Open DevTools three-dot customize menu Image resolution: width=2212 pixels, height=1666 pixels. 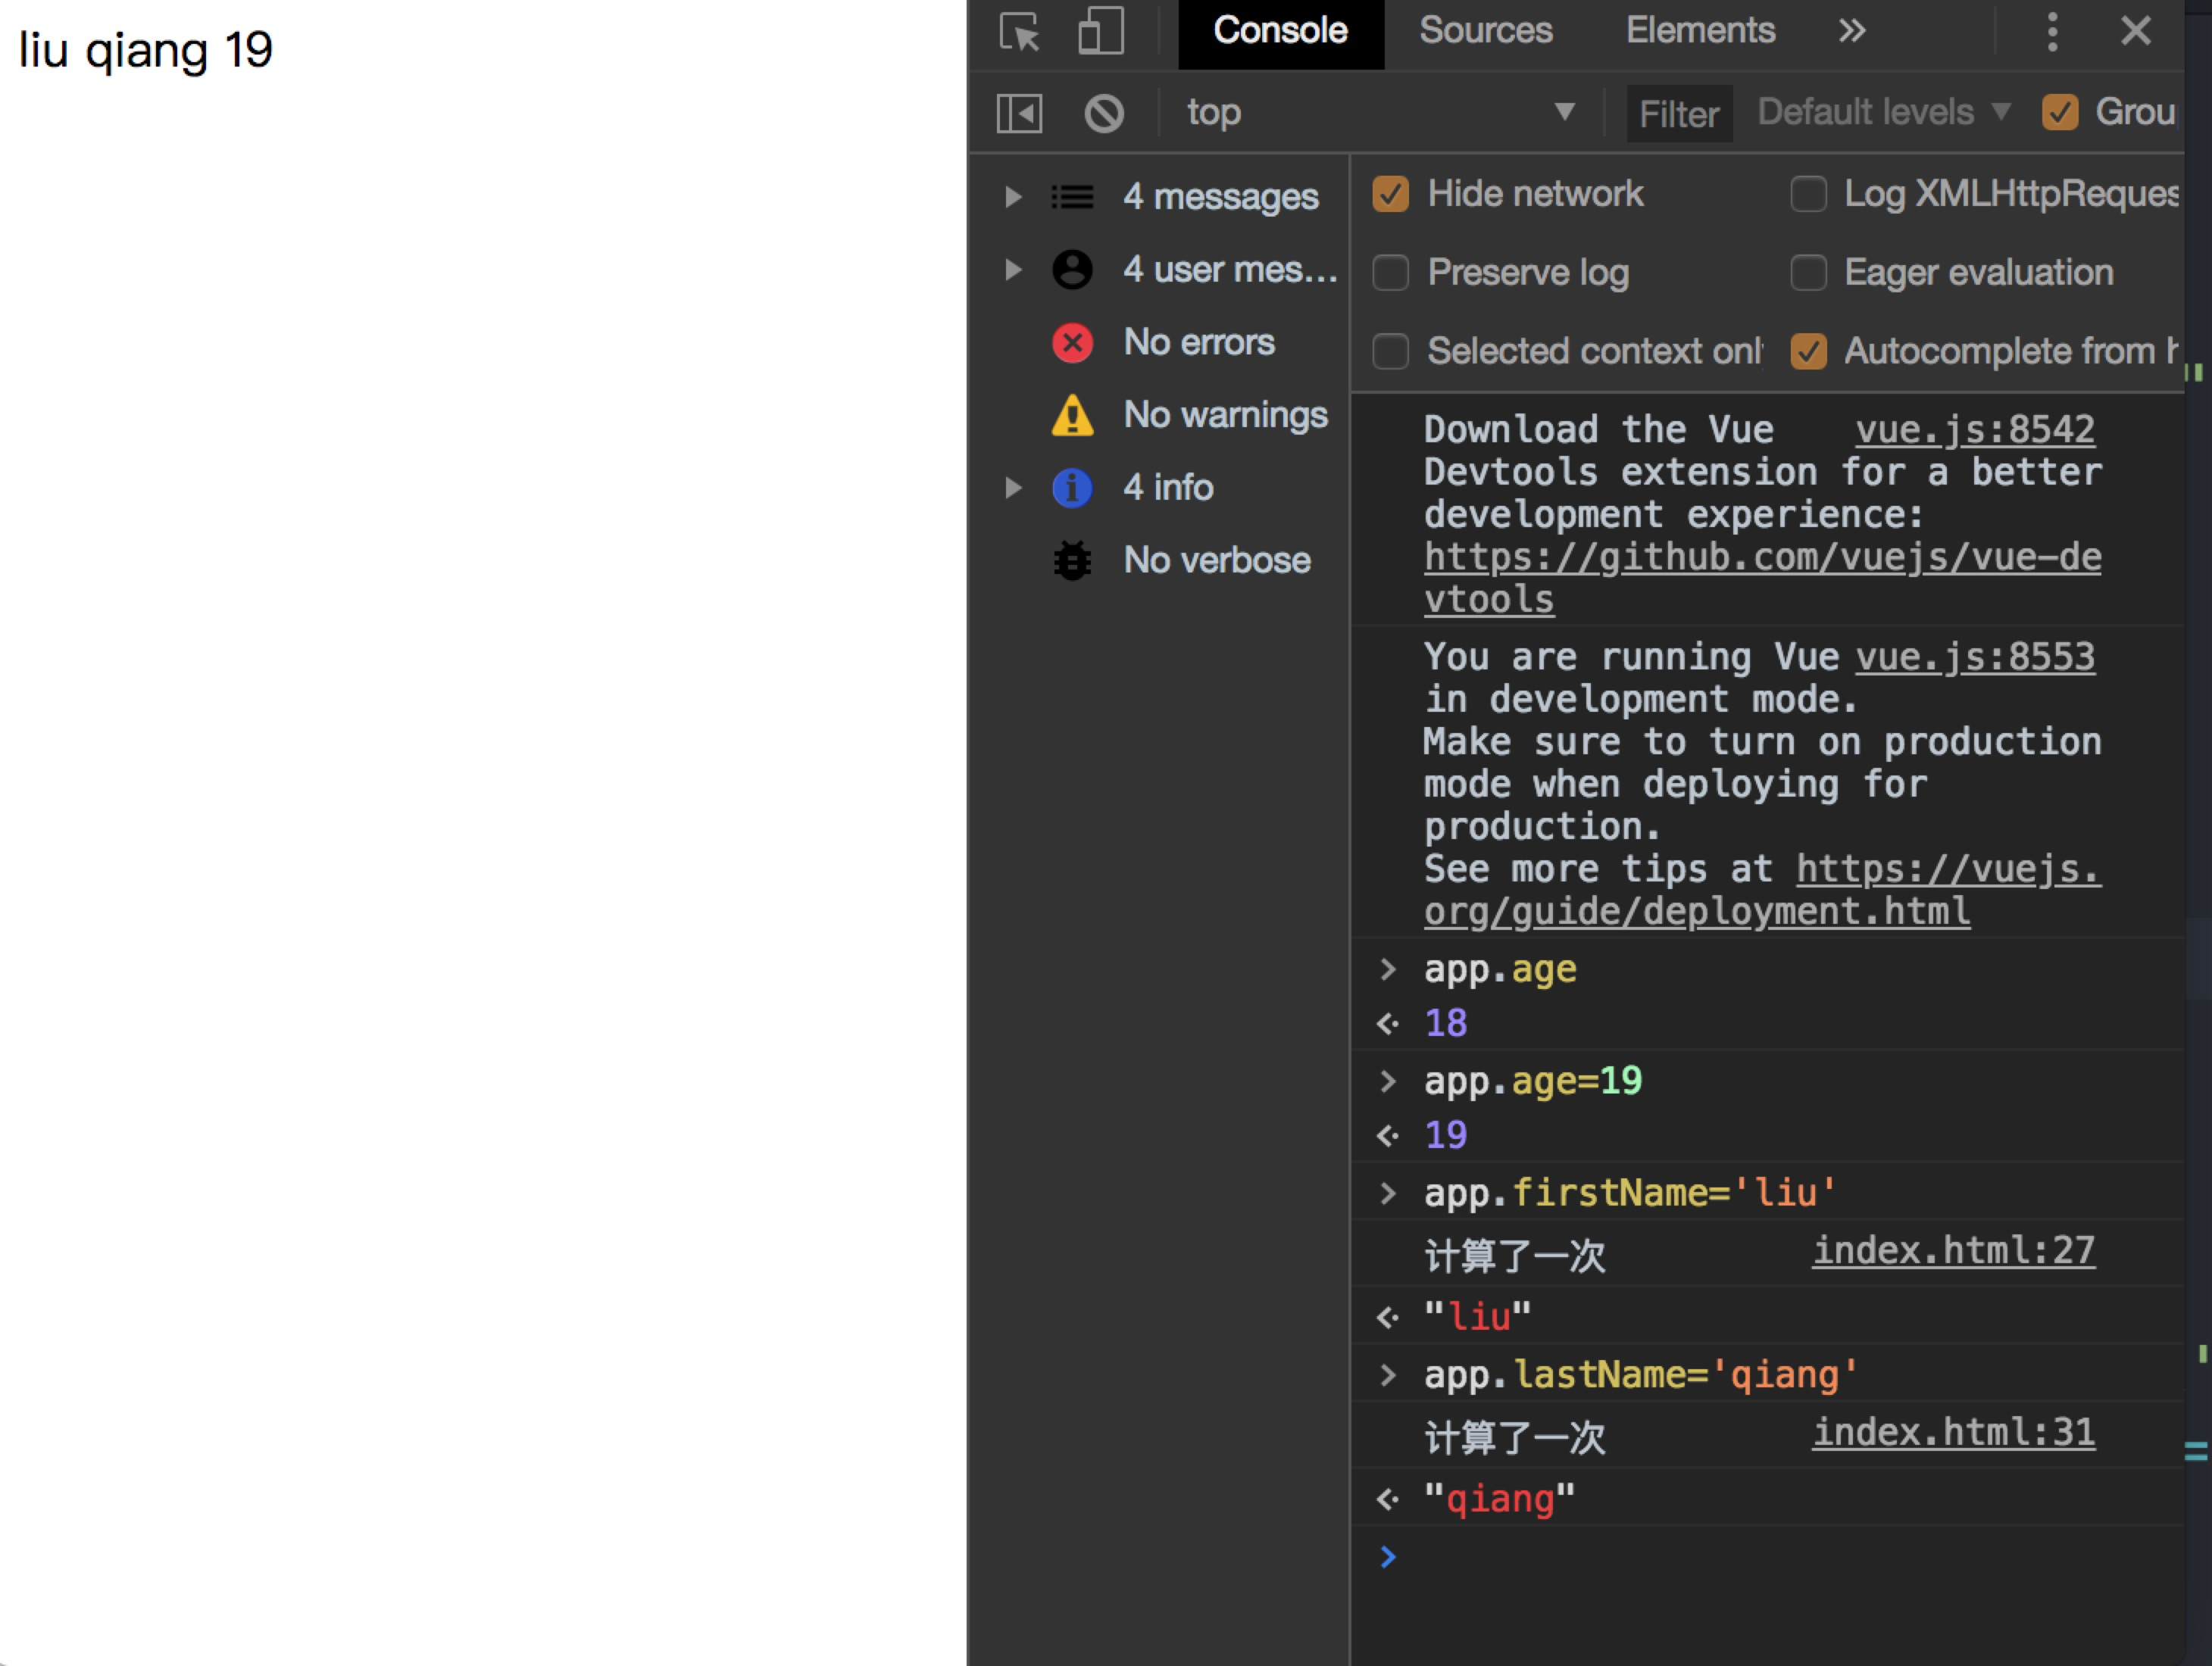(2052, 32)
